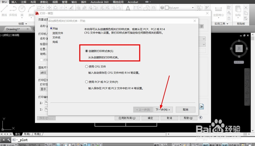Toggle 动态标注 in the status bar

click(234, 145)
